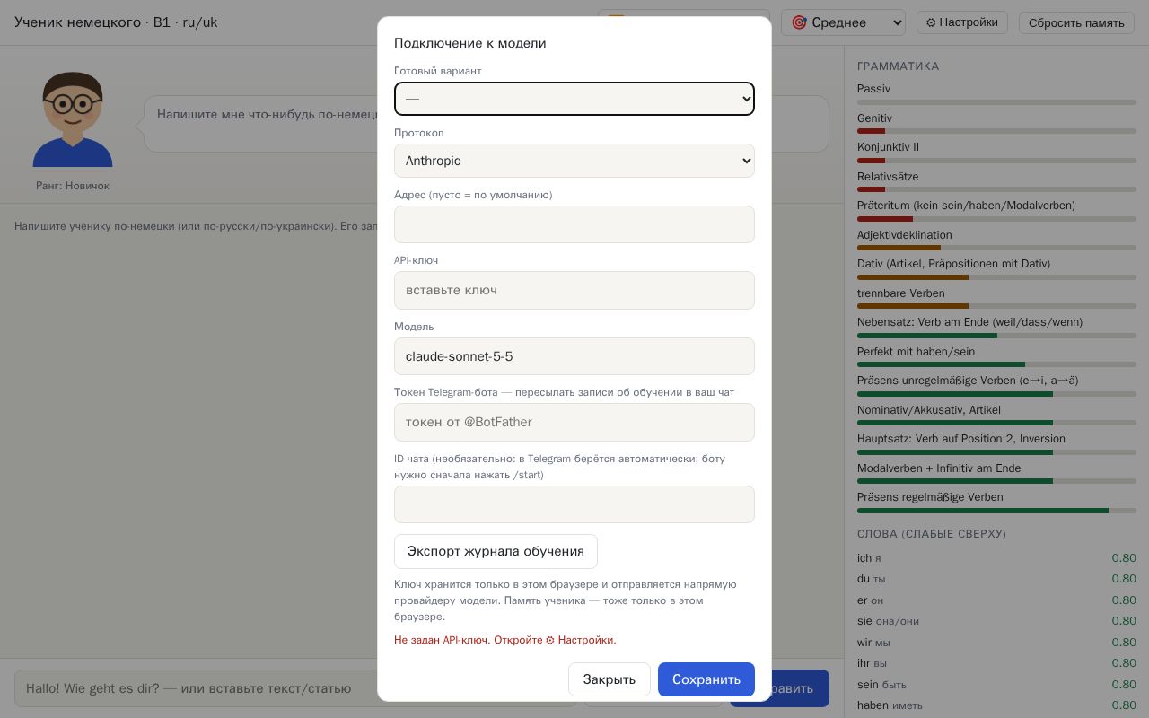Click the Adjektivdeklination grammar item

click(996, 240)
